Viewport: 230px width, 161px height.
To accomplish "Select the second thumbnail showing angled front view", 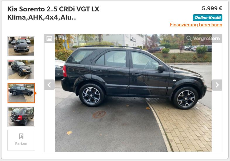I will coord(21,70).
